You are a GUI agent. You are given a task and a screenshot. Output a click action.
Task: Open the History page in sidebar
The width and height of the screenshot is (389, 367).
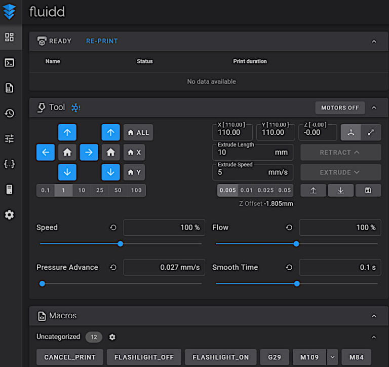coord(9,114)
